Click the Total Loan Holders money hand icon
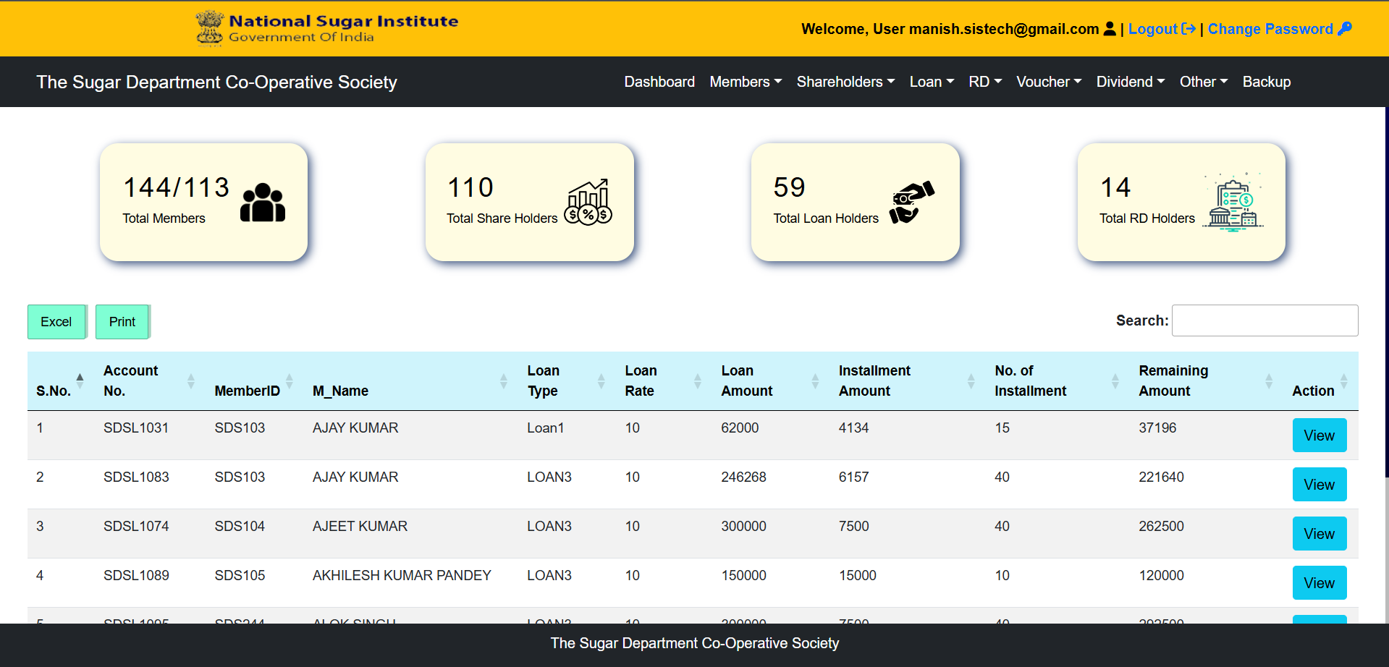1389x667 pixels. [x=912, y=202]
